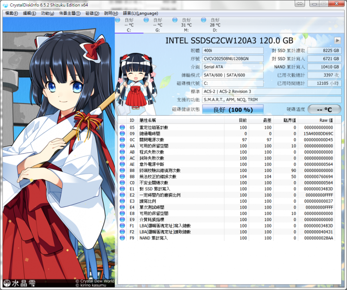Viewport: 347px width, 290px height.
Task: Click status icon of attribute AC row
Action: click(122, 158)
